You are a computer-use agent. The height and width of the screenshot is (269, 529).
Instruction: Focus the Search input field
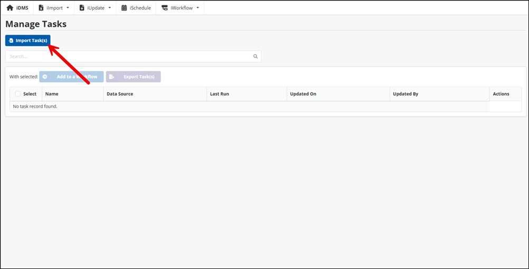127,57
